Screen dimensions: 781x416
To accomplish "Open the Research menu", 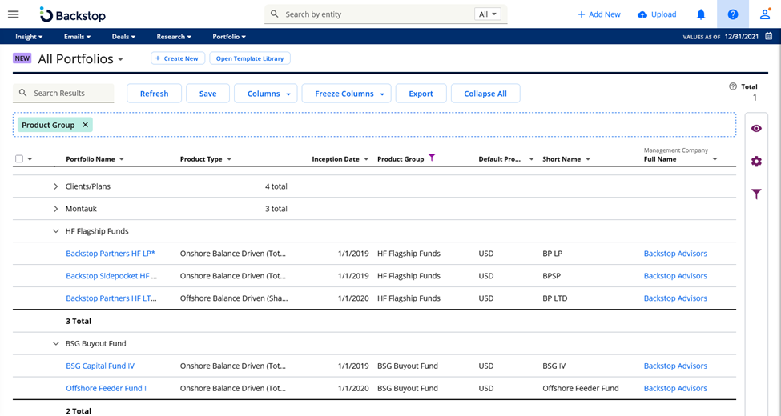I will (x=174, y=37).
